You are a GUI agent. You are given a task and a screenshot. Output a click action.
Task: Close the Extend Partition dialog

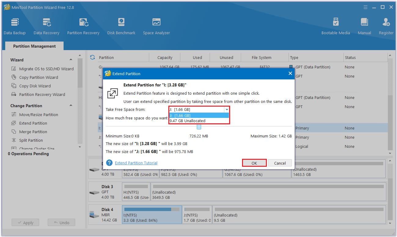point(290,73)
